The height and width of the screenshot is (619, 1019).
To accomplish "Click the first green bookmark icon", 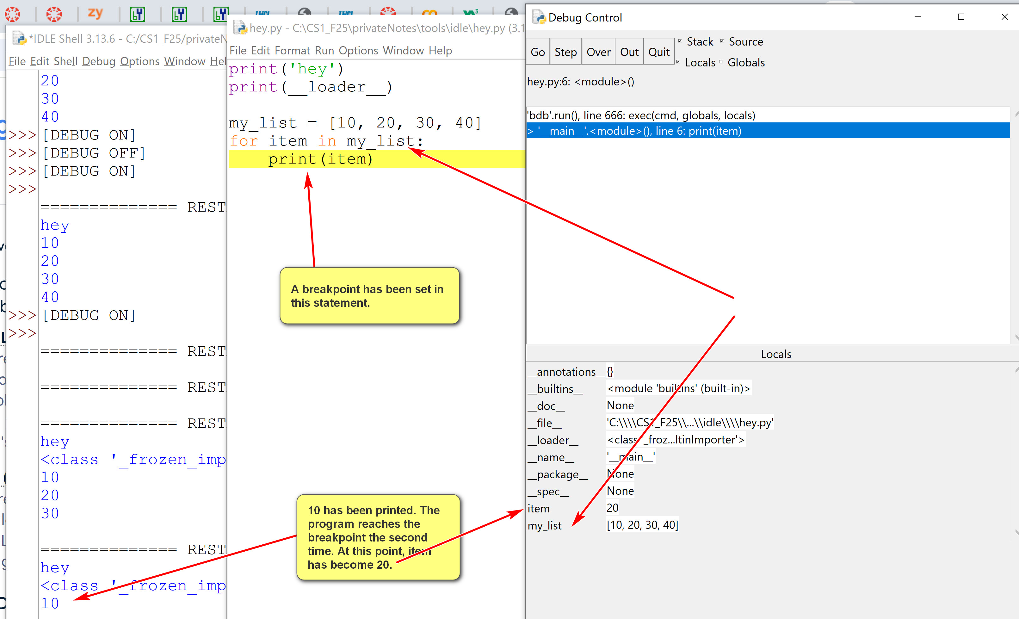I will point(137,14).
